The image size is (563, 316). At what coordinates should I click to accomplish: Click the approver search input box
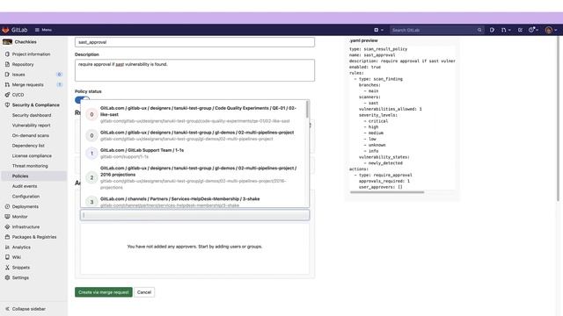click(x=194, y=215)
